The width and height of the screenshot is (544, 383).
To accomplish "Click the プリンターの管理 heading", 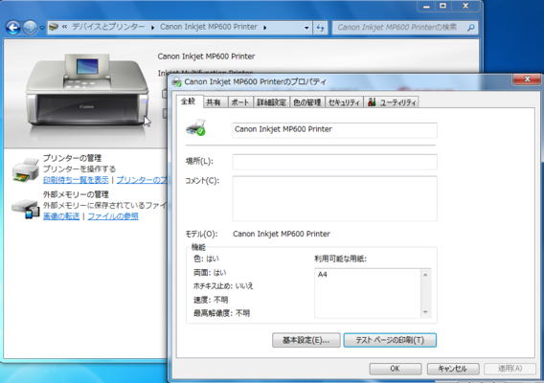I will (72, 158).
